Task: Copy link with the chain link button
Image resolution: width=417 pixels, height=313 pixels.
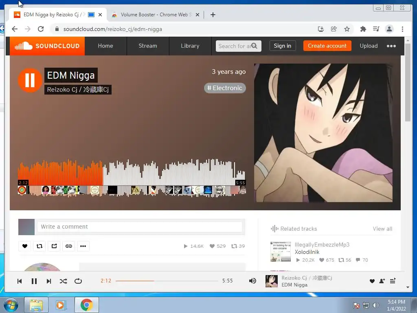Action: tap(68, 246)
